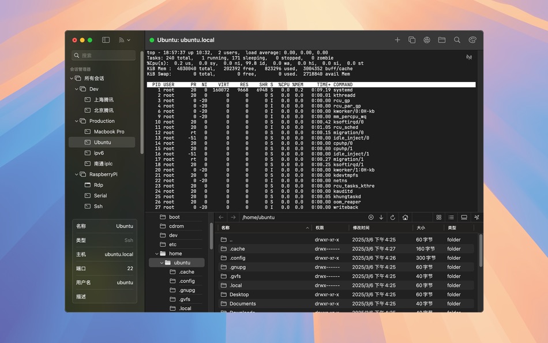The height and width of the screenshot is (343, 548).
Task: Open the theme palette icon
Action: (x=472, y=40)
